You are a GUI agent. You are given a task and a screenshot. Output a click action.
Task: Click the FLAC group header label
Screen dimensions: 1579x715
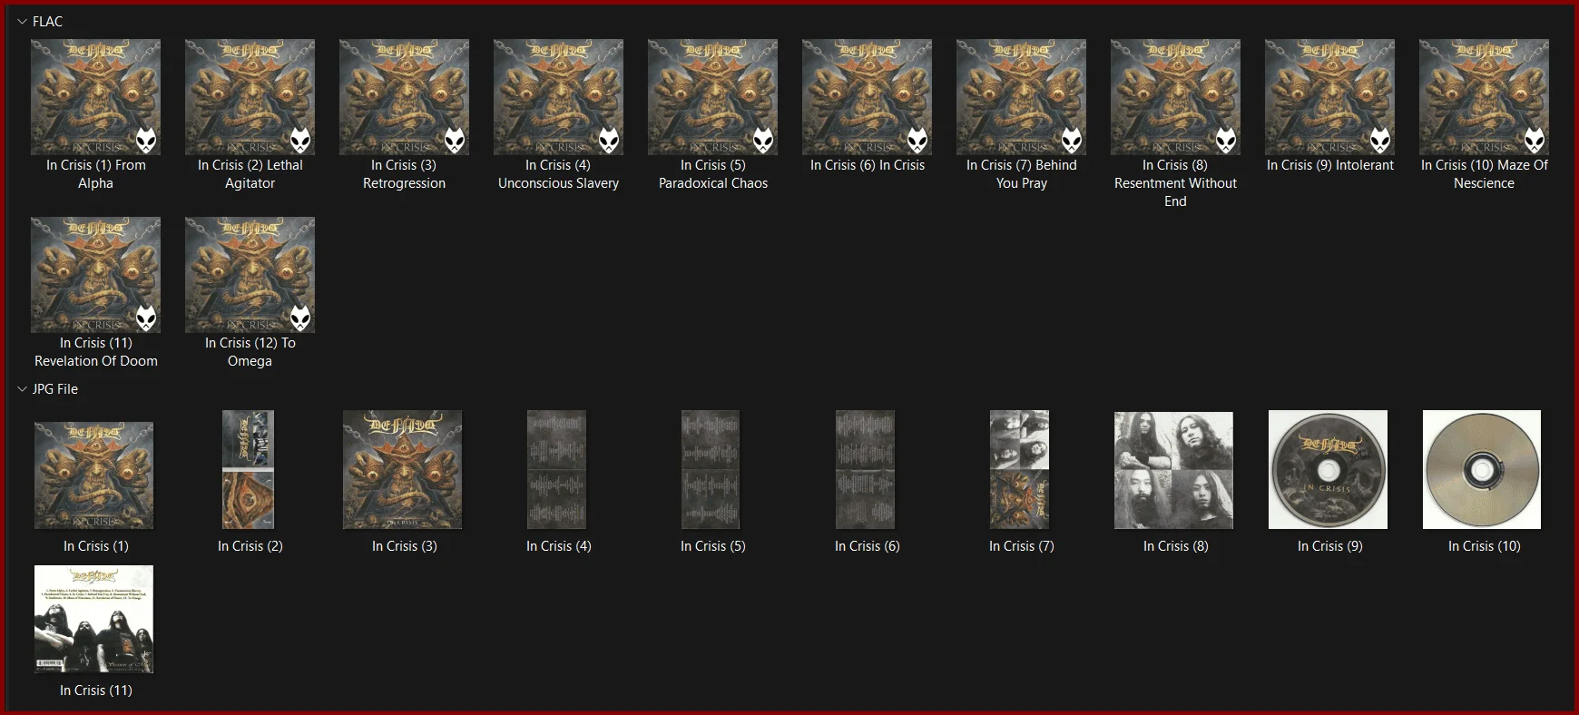(x=48, y=22)
